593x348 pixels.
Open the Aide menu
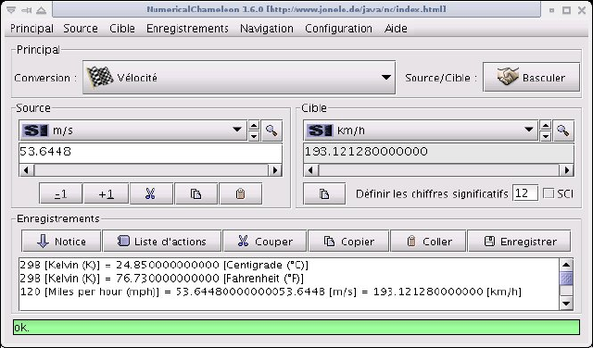tap(396, 29)
